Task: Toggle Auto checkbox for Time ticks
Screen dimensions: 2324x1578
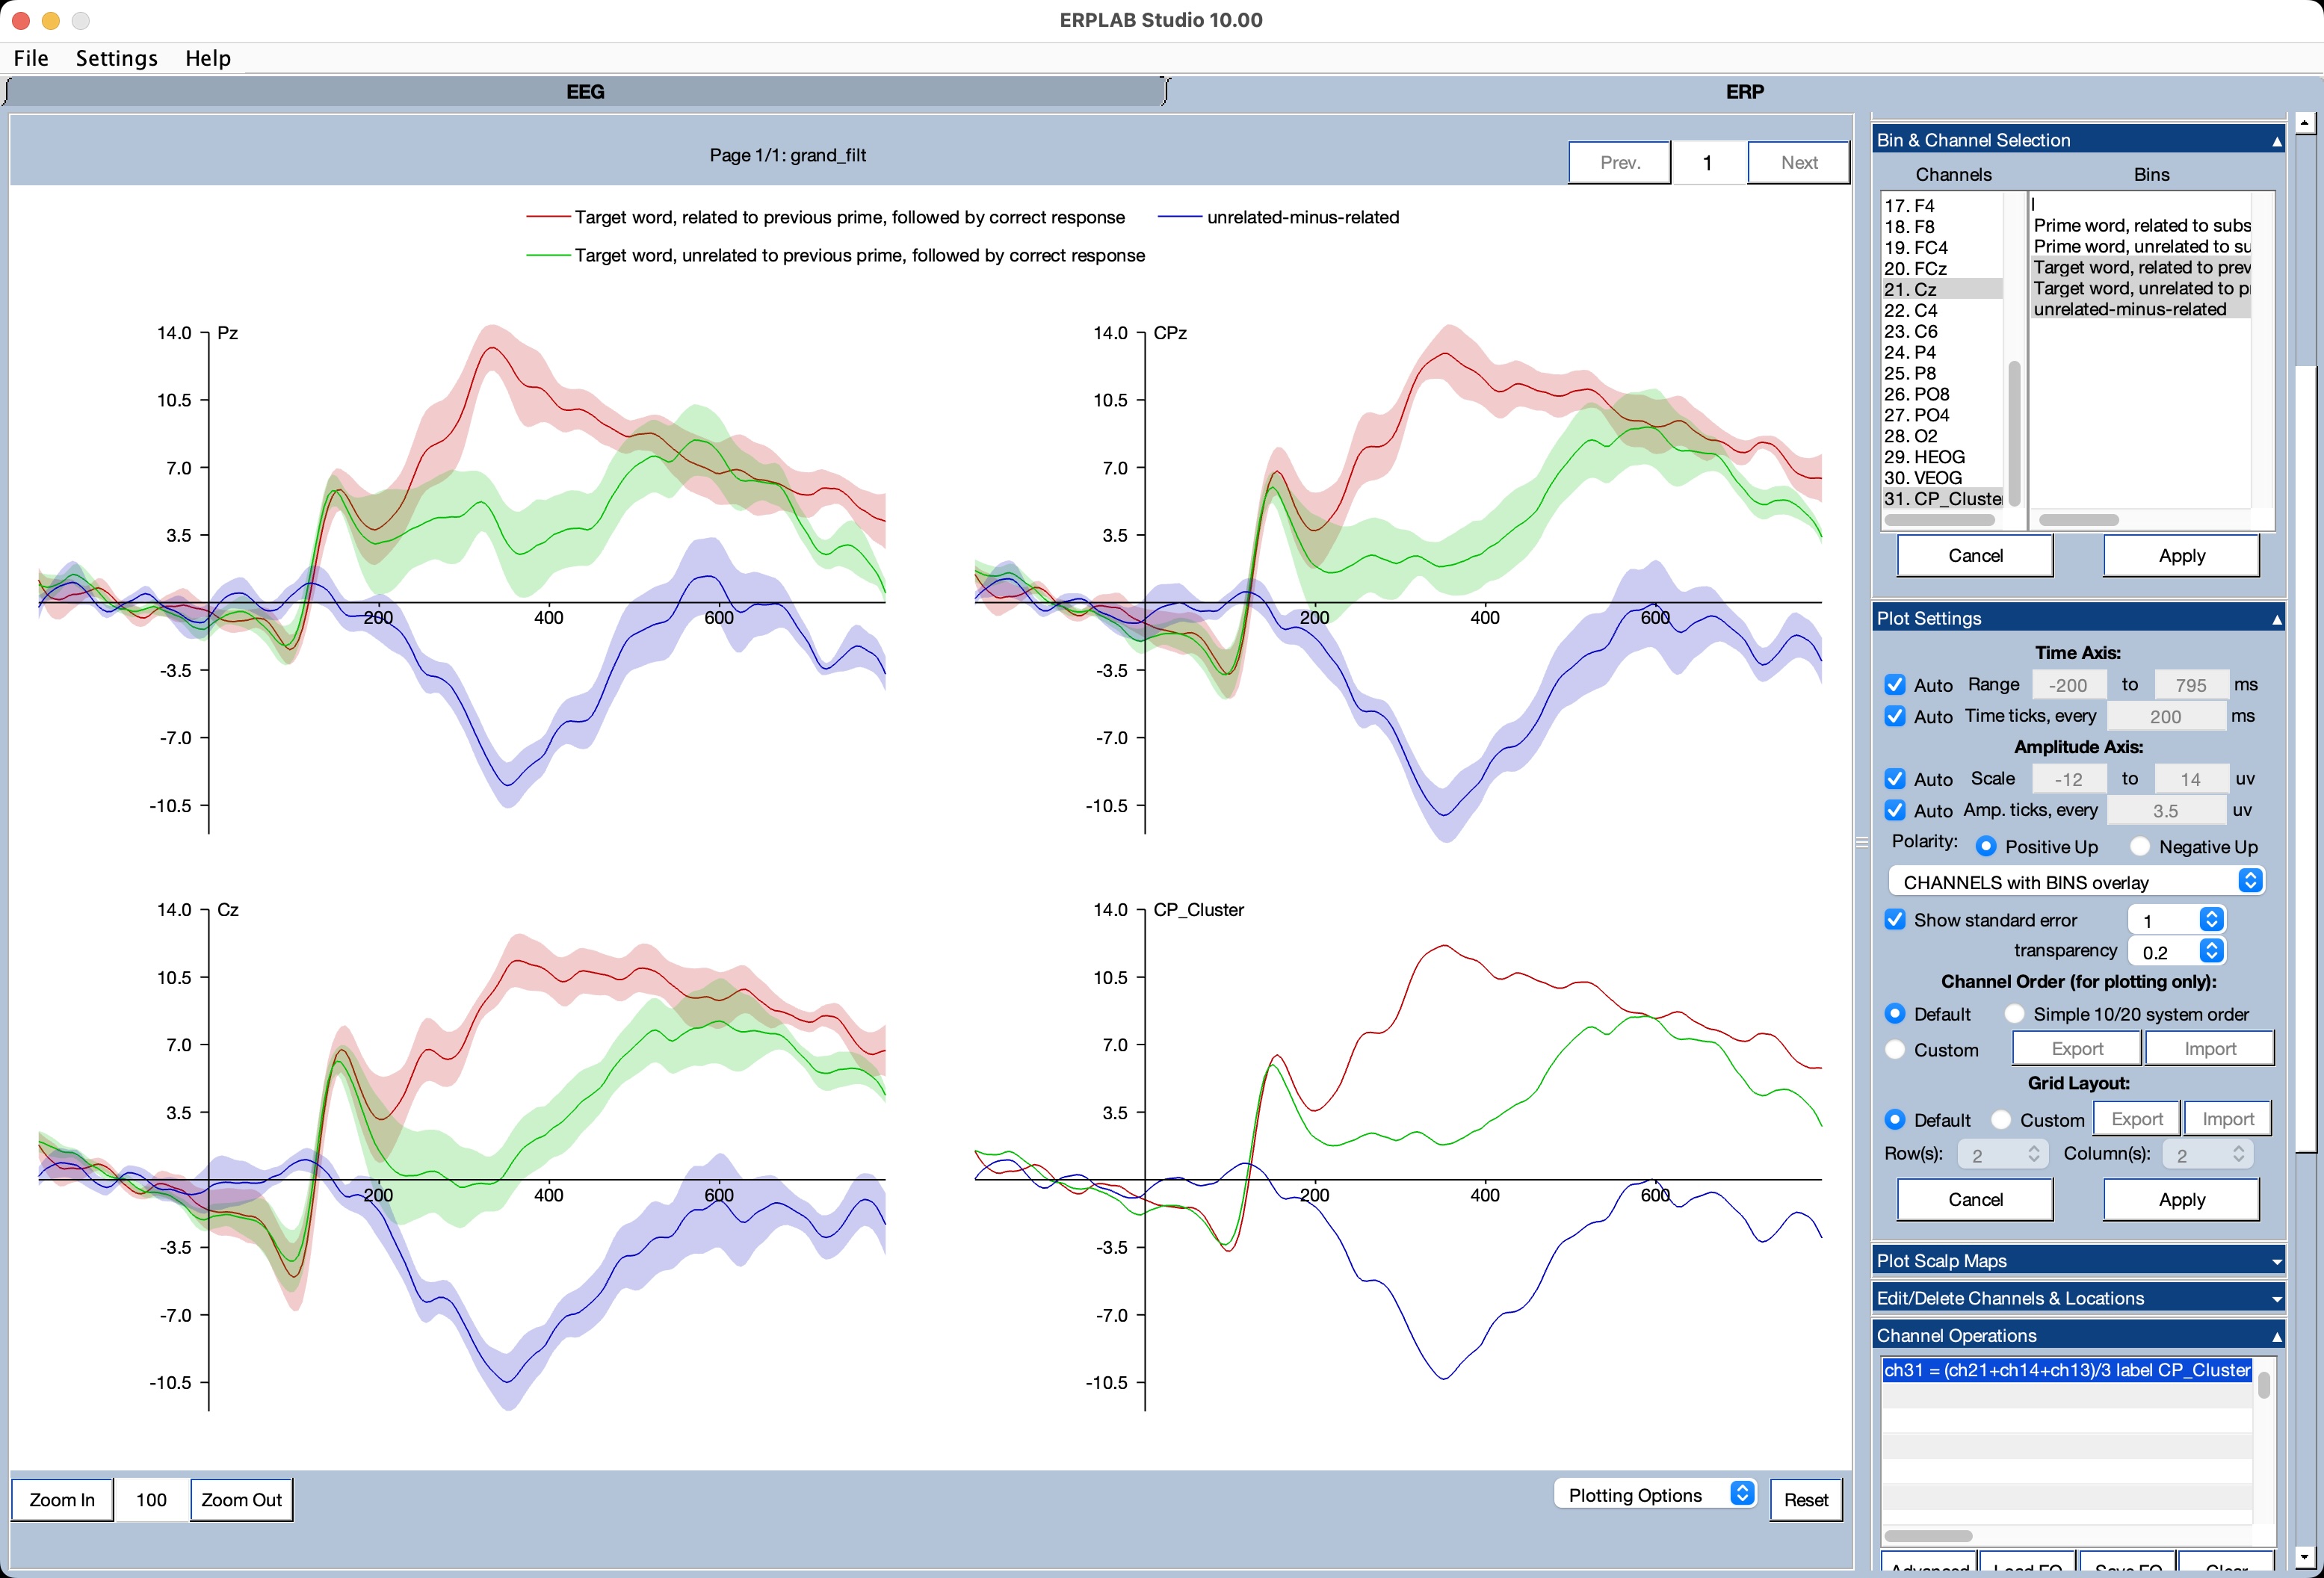Action: [x=1894, y=716]
